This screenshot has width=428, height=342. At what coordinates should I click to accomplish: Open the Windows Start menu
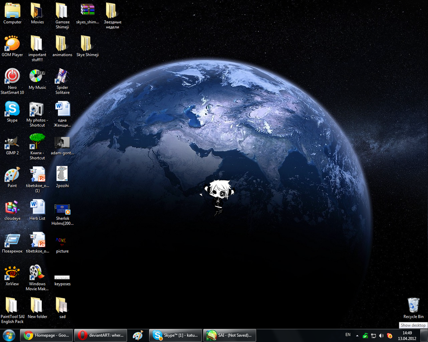tap(9, 335)
